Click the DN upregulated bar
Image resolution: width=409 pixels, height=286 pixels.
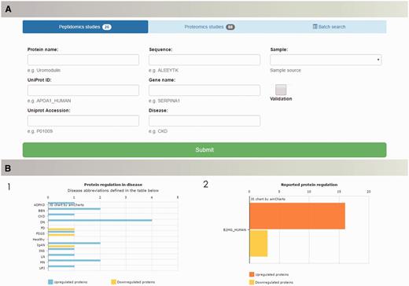pyautogui.click(x=100, y=220)
